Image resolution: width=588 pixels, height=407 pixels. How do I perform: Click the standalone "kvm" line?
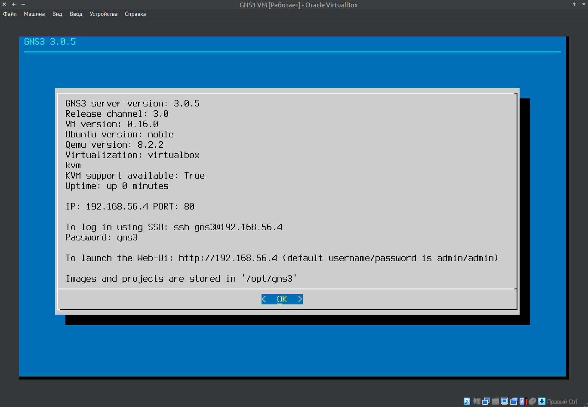click(x=73, y=165)
